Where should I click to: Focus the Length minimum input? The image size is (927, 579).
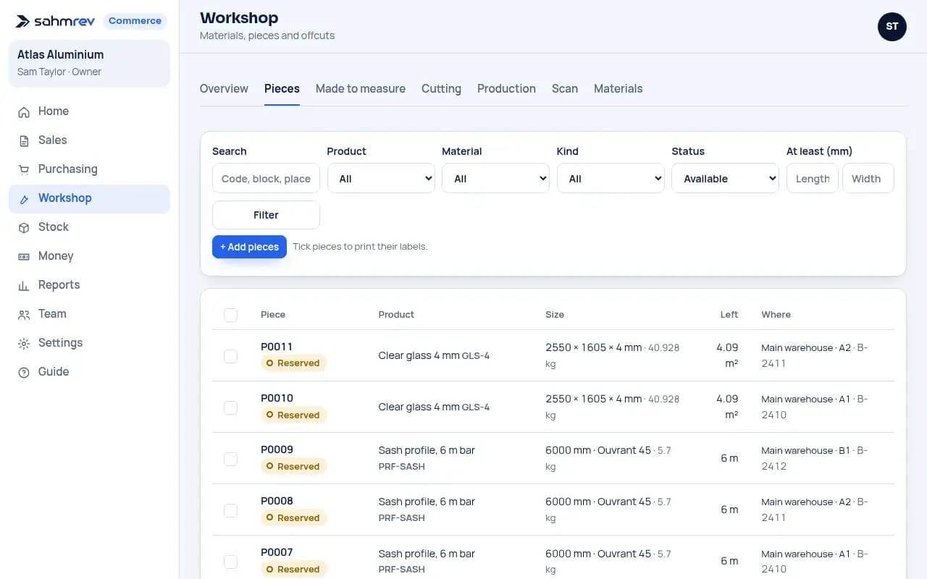813,178
